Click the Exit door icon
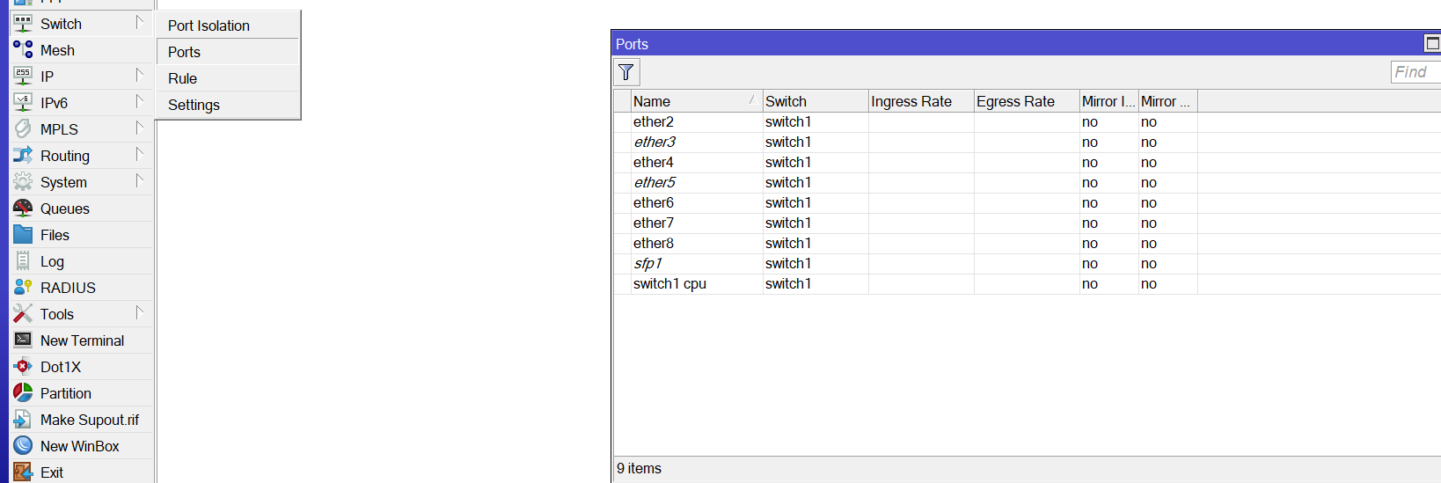The width and height of the screenshot is (1441, 483). pos(23,472)
